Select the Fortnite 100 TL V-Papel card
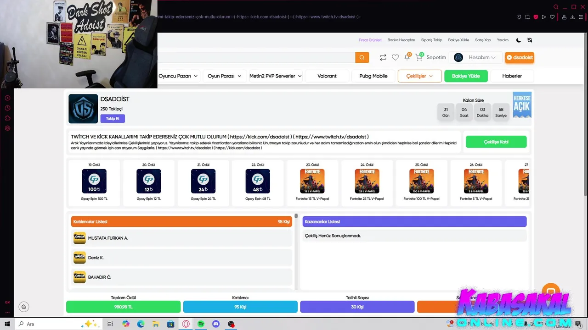Image resolution: width=588 pixels, height=330 pixels. tap(421, 183)
